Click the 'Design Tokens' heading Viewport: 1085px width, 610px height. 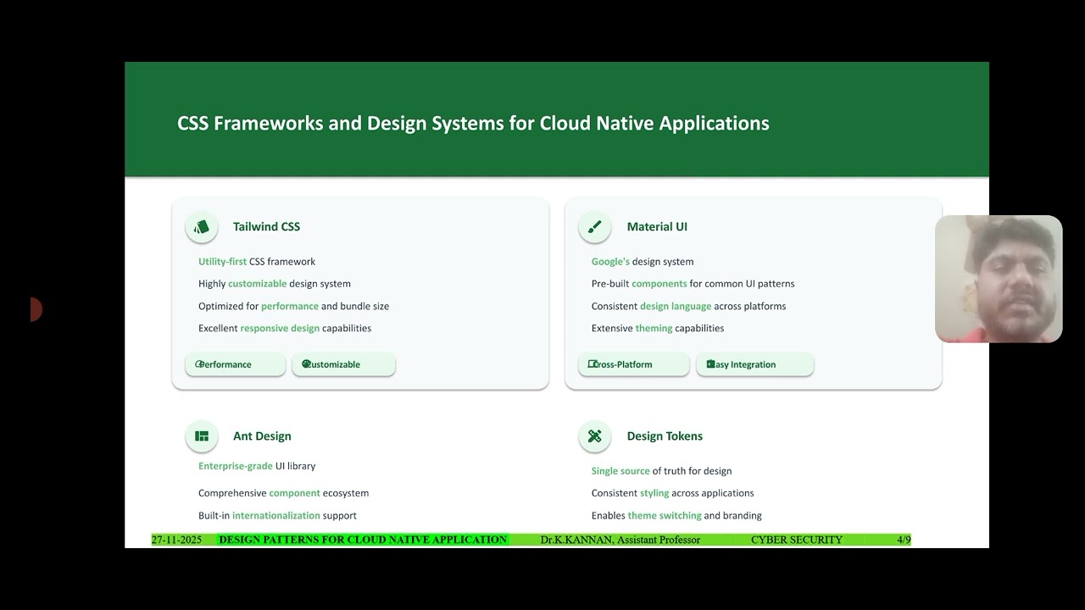point(665,436)
